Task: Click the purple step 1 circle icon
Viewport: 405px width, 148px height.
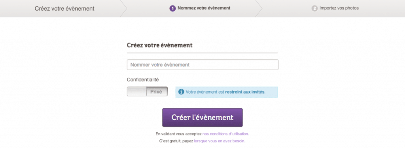Action: point(172,9)
